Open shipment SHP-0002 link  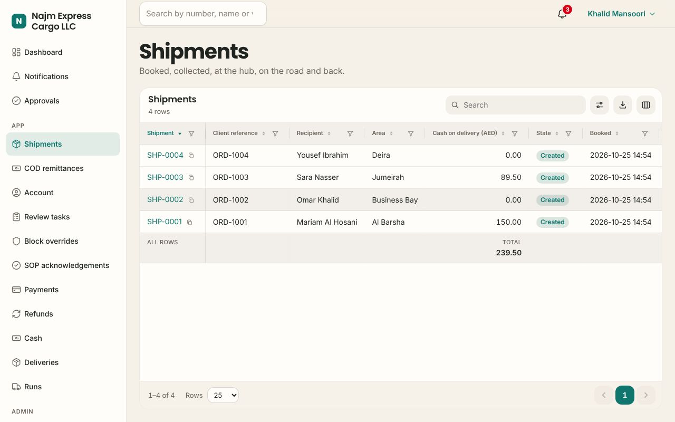point(165,199)
